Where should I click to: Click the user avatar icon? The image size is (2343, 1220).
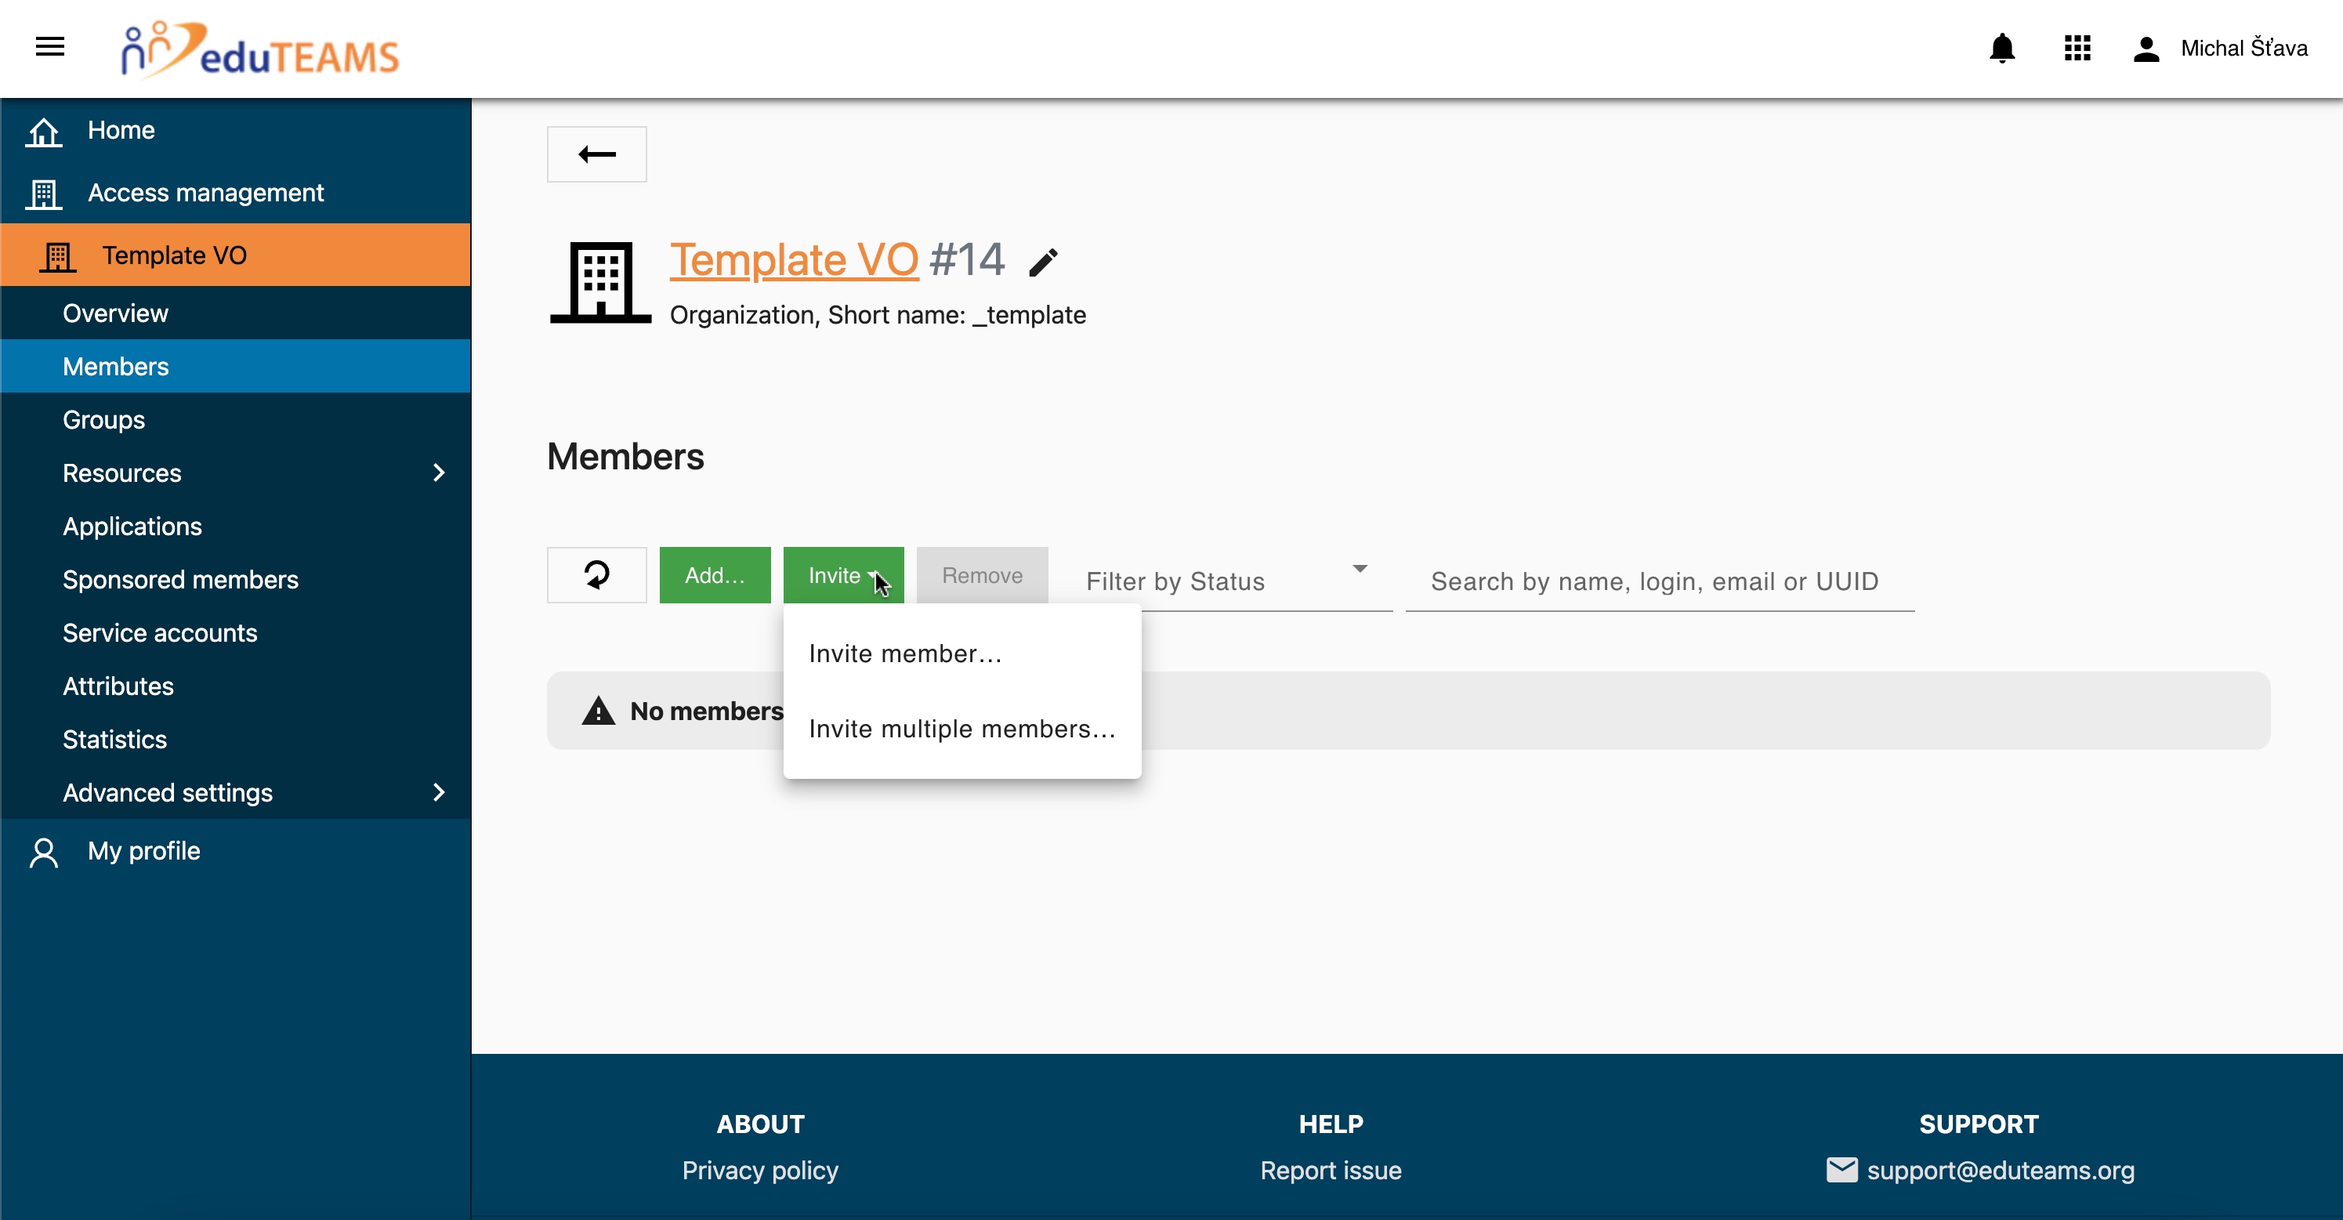[x=2146, y=49]
